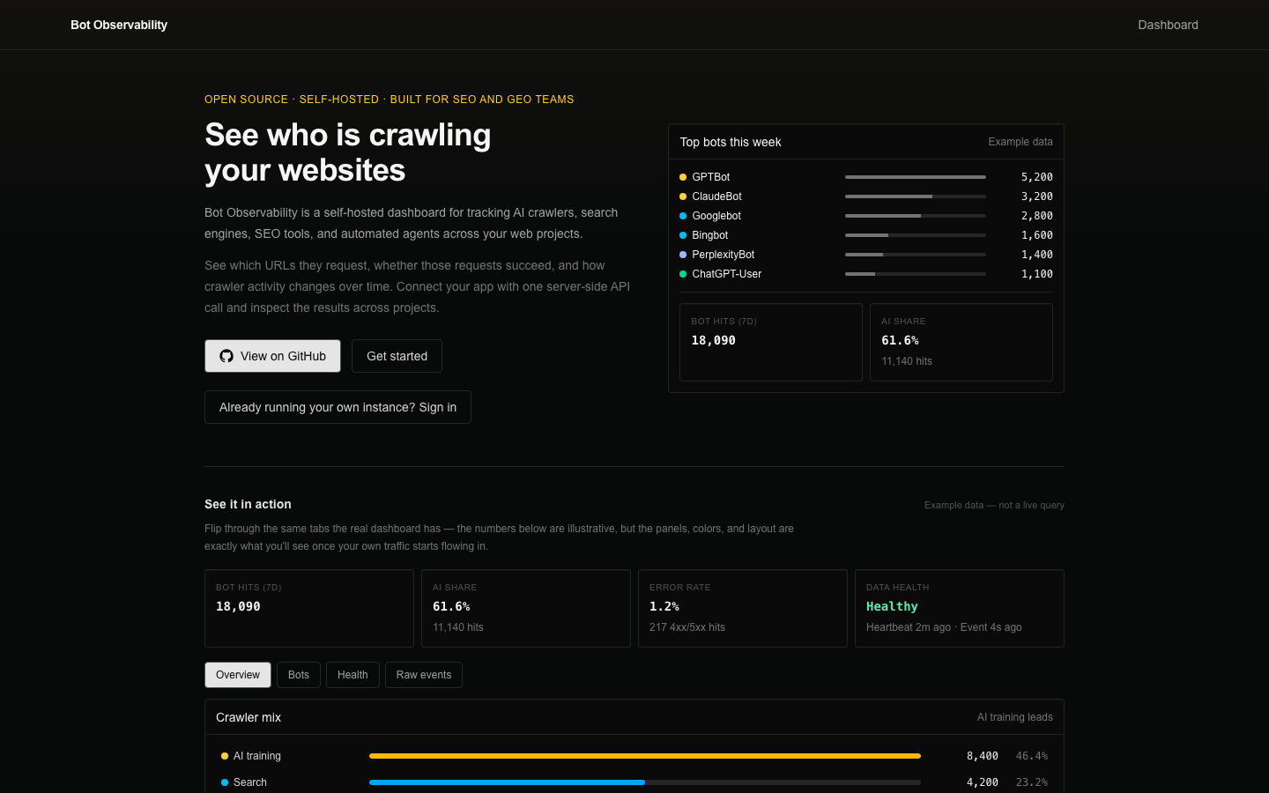
Task: Click the 5,200 hit count
Action: click(x=1037, y=177)
